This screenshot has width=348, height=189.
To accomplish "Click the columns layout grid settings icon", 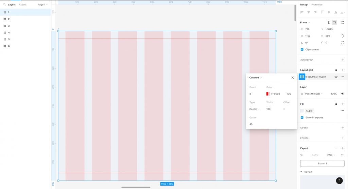I will click(x=302, y=77).
